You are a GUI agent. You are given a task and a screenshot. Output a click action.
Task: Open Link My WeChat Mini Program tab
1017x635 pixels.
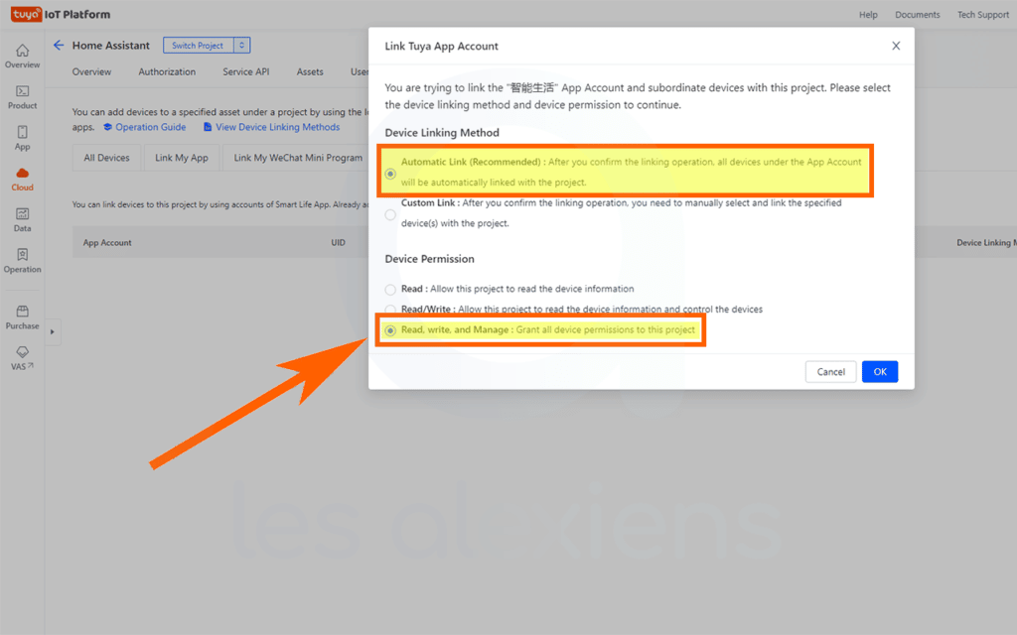click(x=298, y=158)
